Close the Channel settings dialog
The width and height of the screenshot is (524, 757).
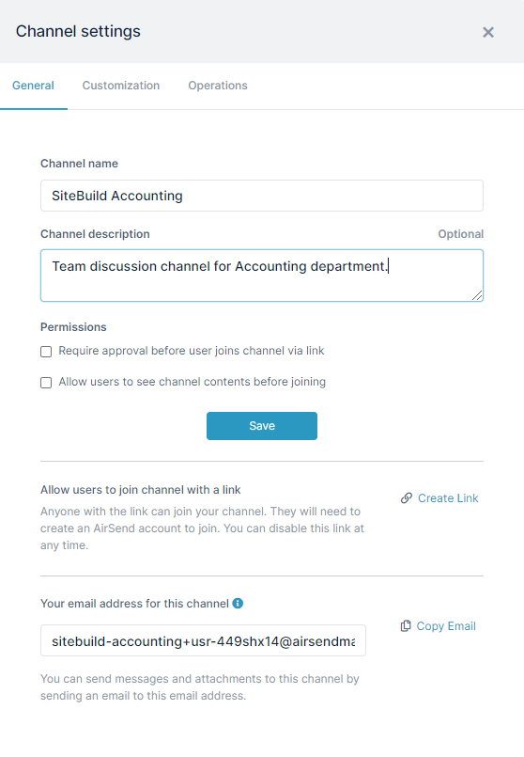tap(487, 32)
